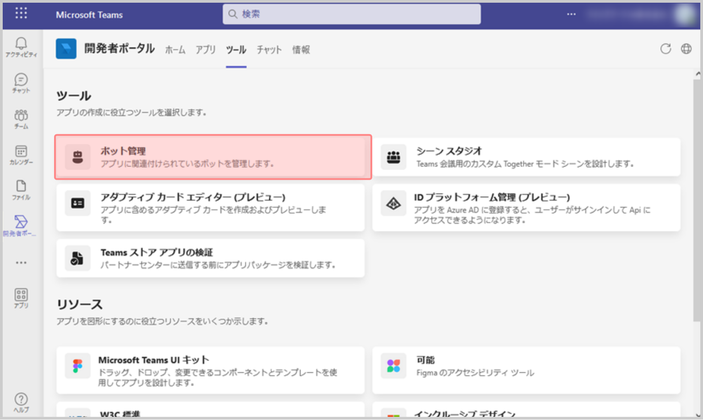Select the Developer Portal sidebar icon
The height and width of the screenshot is (420, 703).
coord(21,225)
